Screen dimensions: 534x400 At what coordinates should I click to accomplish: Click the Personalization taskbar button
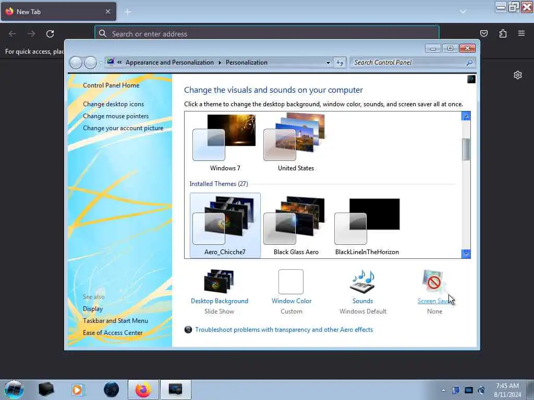pyautogui.click(x=175, y=390)
